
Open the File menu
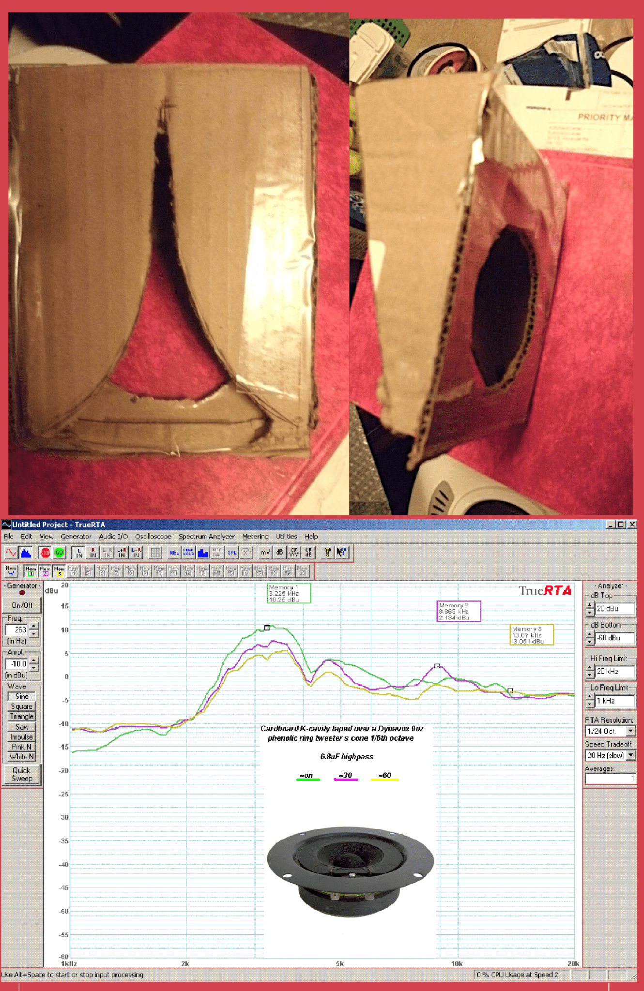9,536
